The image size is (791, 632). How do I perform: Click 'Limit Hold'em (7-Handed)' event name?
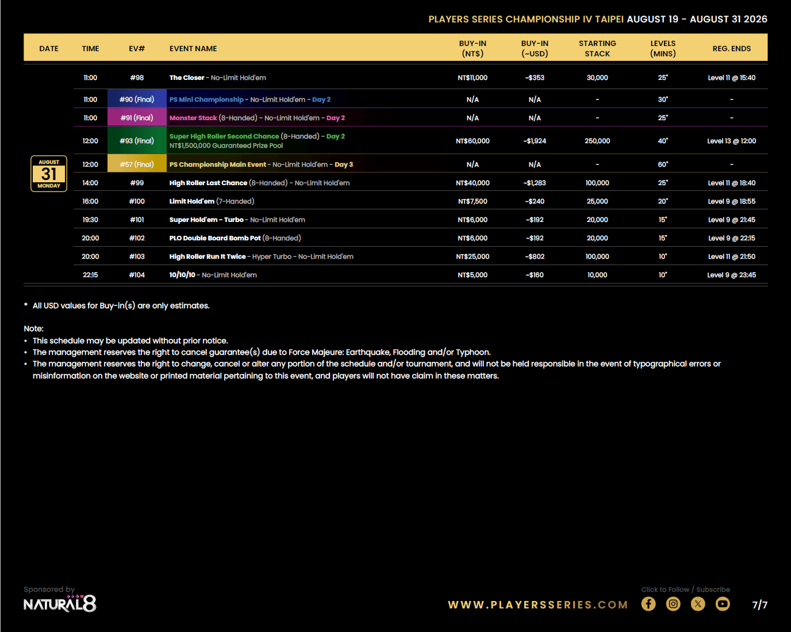pos(212,201)
